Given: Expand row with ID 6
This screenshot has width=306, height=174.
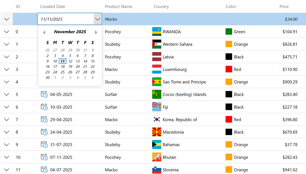Looking at the screenshot, I should click(x=7, y=107).
